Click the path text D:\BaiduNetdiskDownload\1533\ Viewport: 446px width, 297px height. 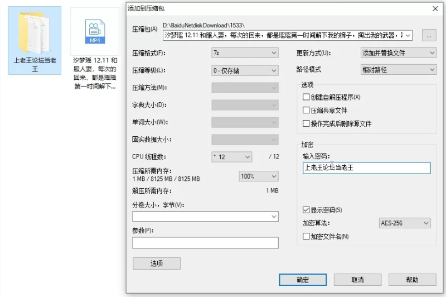[x=203, y=25]
